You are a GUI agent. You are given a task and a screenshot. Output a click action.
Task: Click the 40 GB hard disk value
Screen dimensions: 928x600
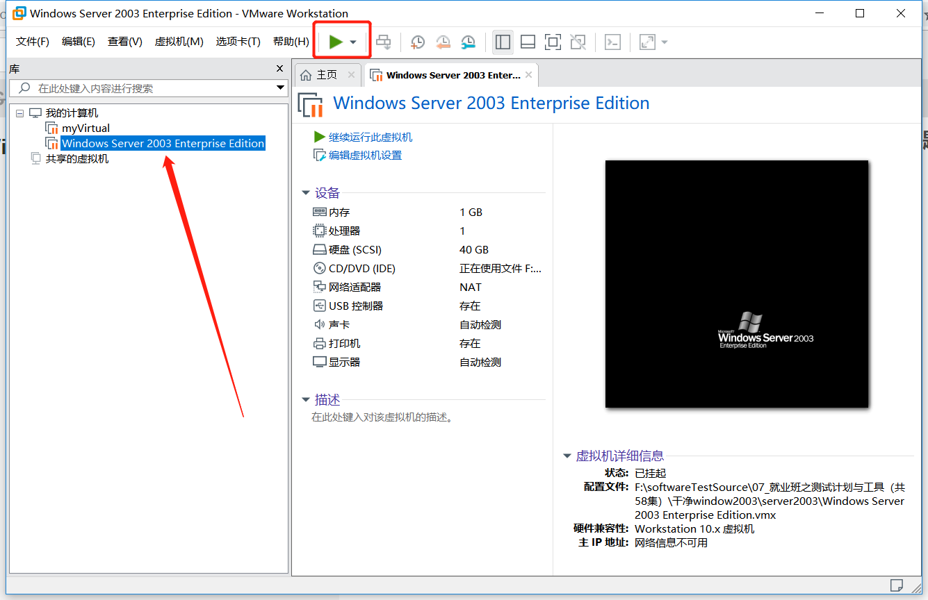474,250
